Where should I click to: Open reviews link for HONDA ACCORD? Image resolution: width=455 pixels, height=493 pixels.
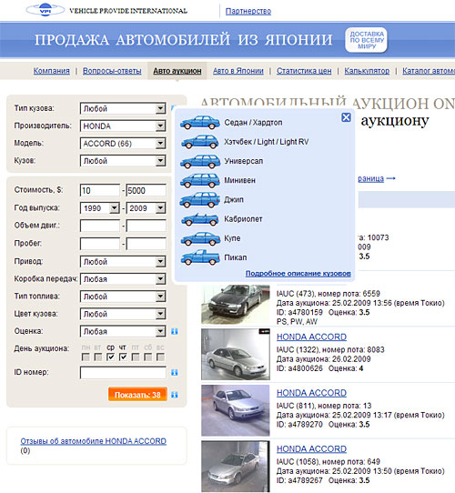tap(94, 441)
